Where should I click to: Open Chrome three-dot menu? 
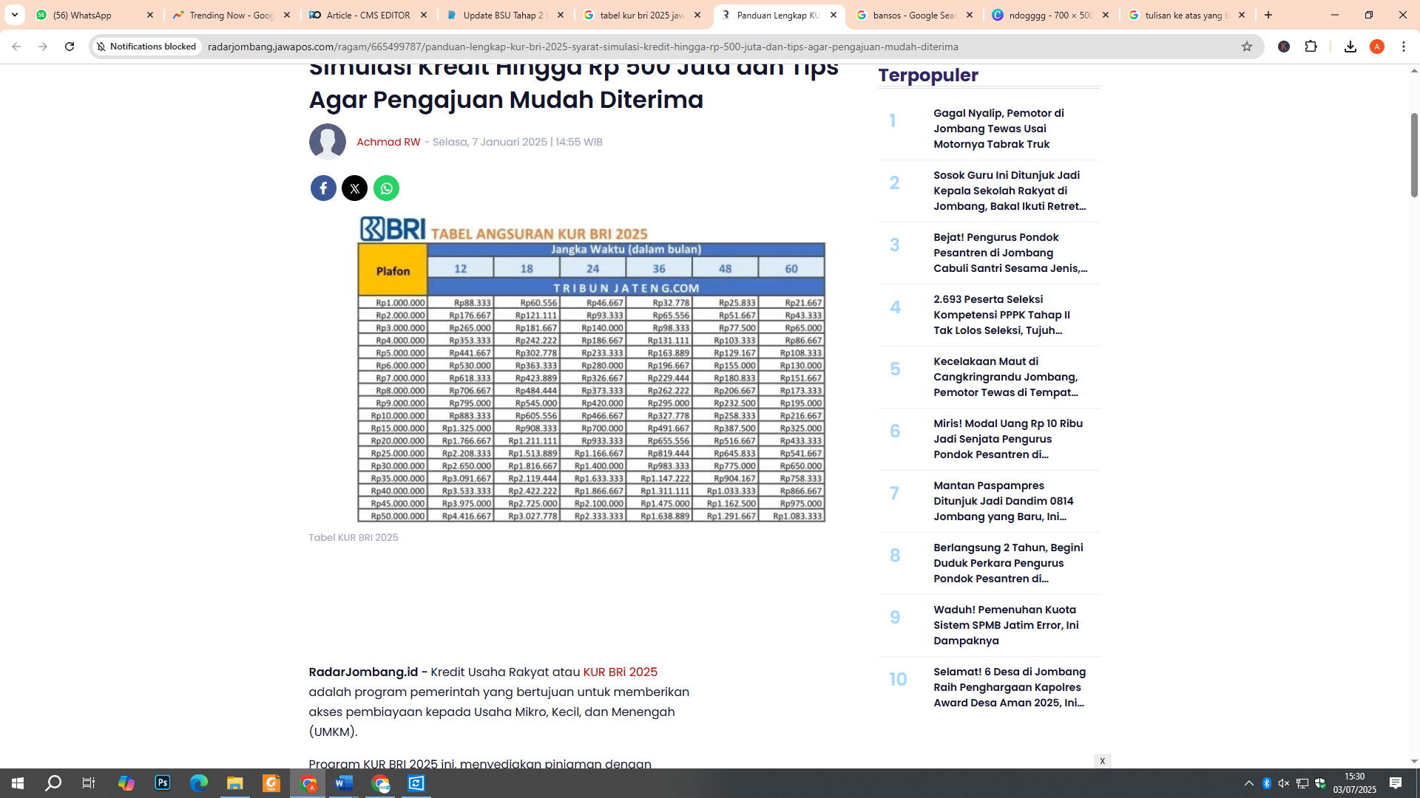(x=1404, y=47)
